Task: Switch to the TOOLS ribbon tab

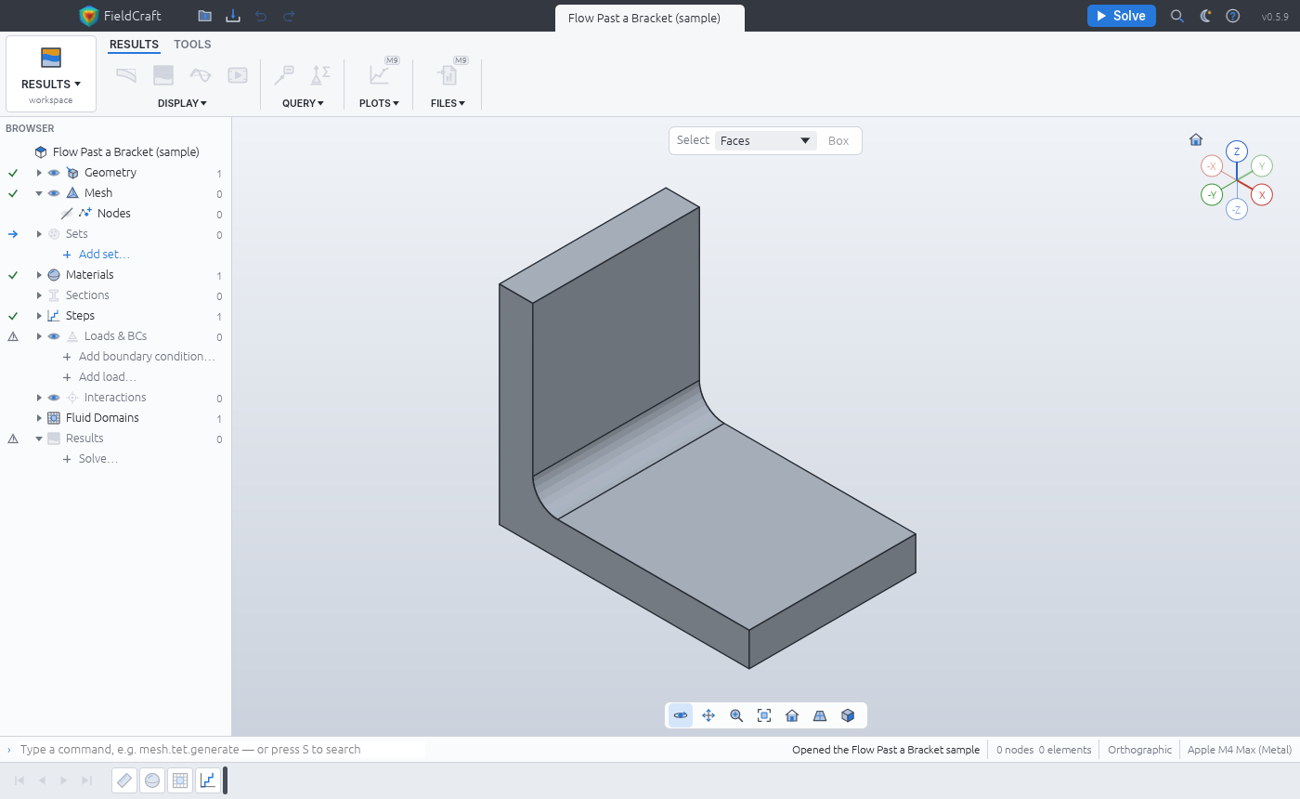Action: [192, 45]
